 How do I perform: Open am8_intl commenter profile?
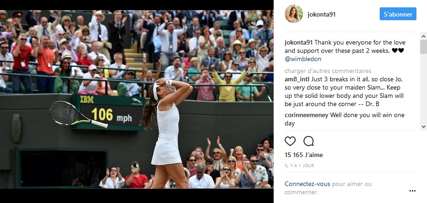point(298,79)
